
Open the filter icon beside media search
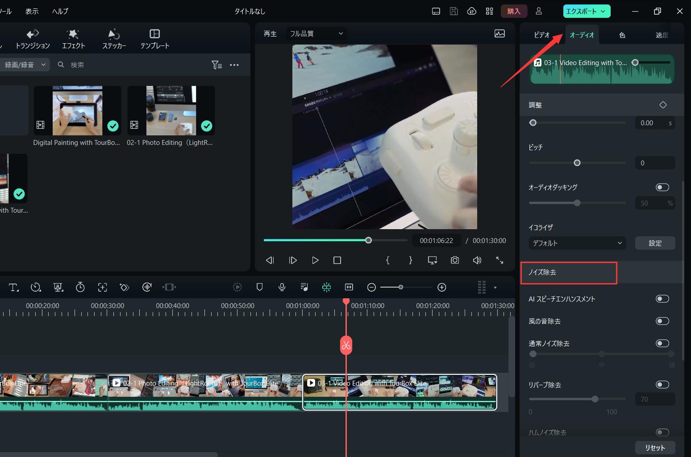(216, 65)
